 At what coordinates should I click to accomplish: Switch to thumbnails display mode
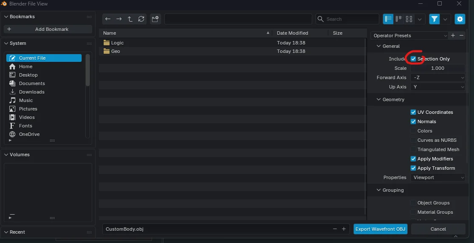[409, 19]
